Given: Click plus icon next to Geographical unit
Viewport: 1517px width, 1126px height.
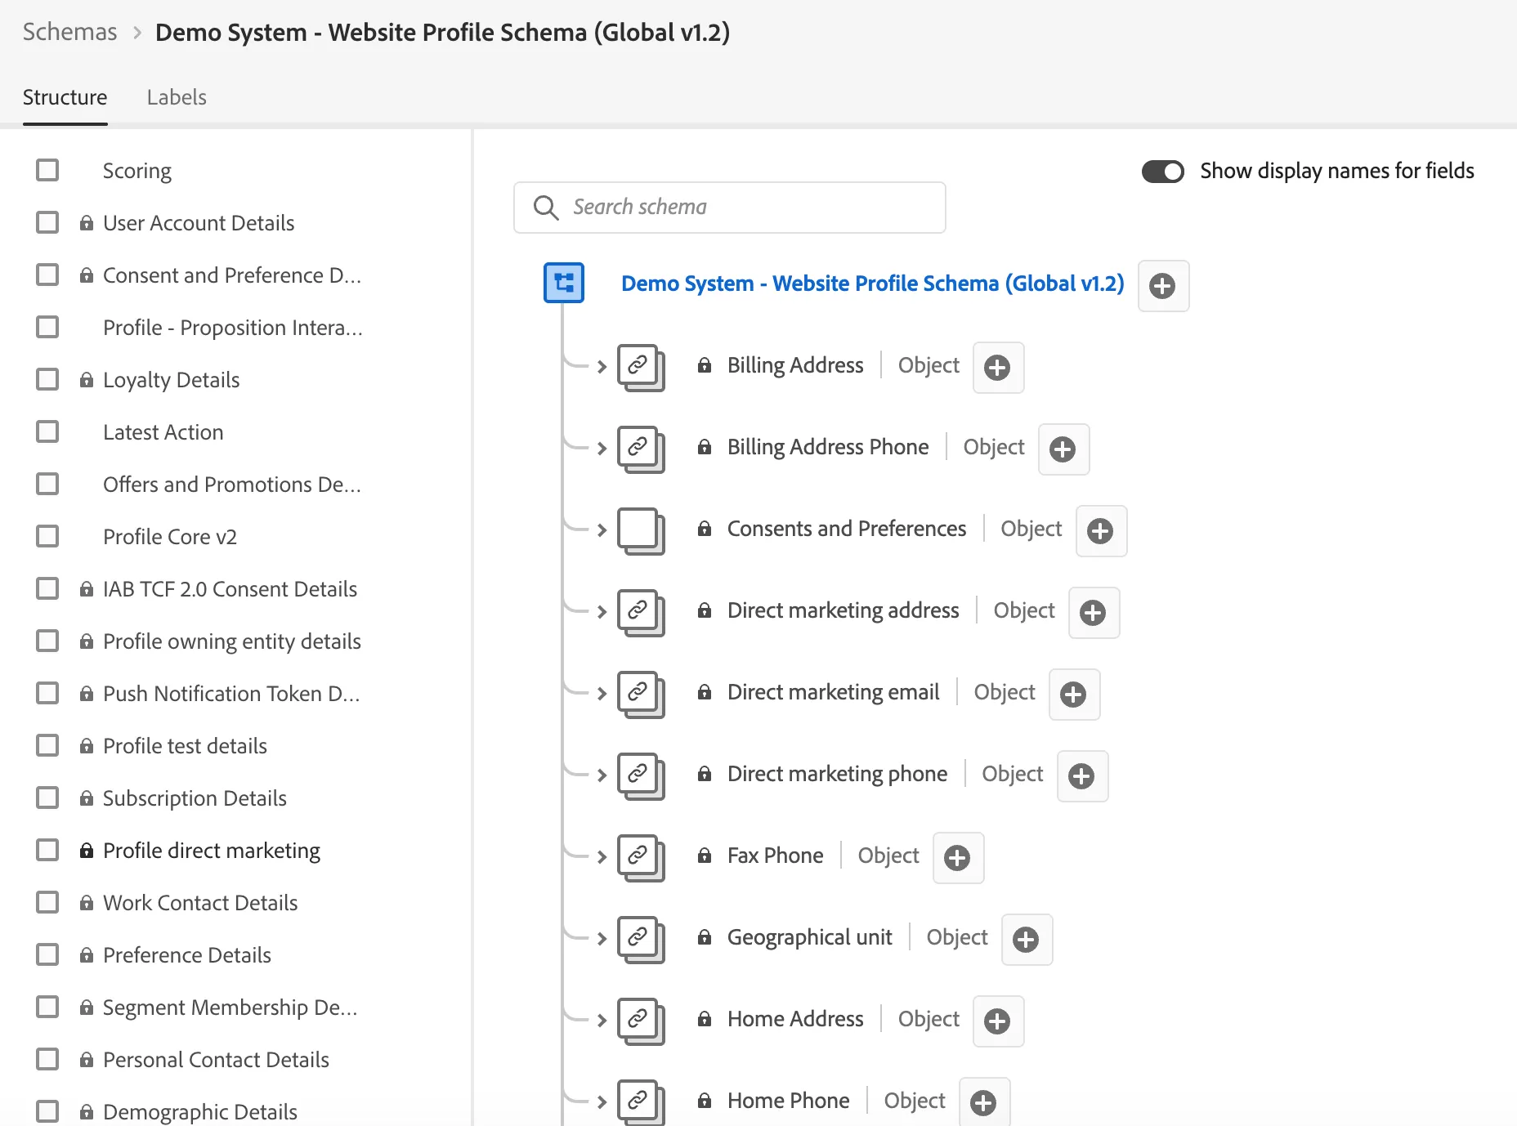Looking at the screenshot, I should coord(1026,939).
